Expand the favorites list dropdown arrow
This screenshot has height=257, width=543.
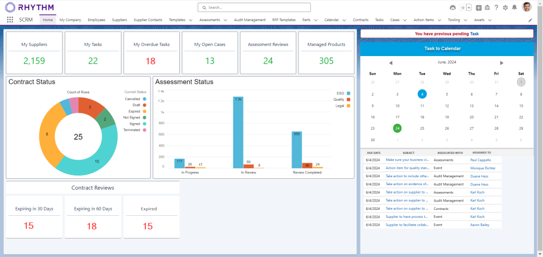tap(469, 7)
